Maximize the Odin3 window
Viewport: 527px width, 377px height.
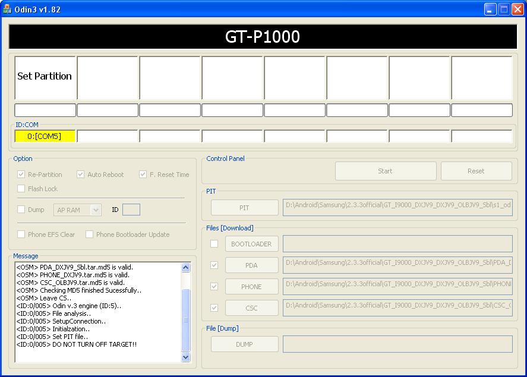504,9
